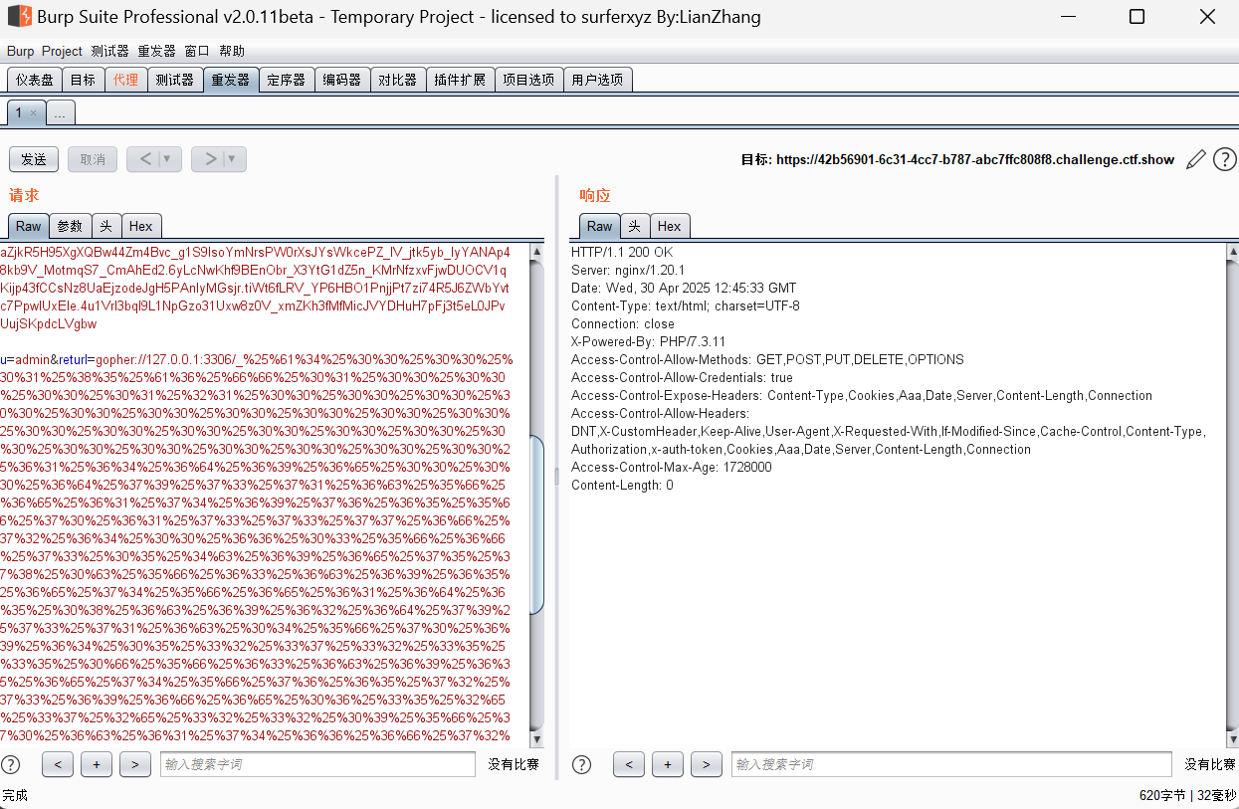Click the request/response pane splitter handle

click(x=556, y=477)
